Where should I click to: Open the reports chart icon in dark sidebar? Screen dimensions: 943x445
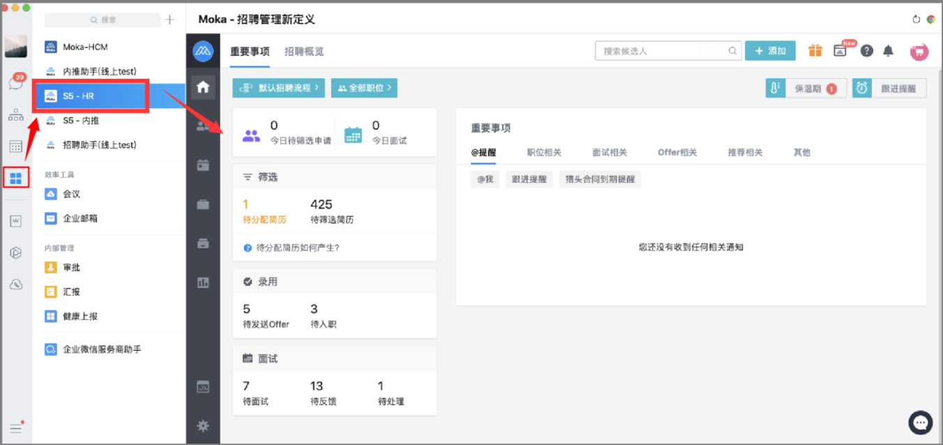click(203, 282)
